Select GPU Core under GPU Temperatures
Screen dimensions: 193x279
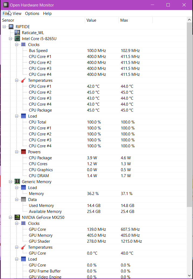coord(94,253)
